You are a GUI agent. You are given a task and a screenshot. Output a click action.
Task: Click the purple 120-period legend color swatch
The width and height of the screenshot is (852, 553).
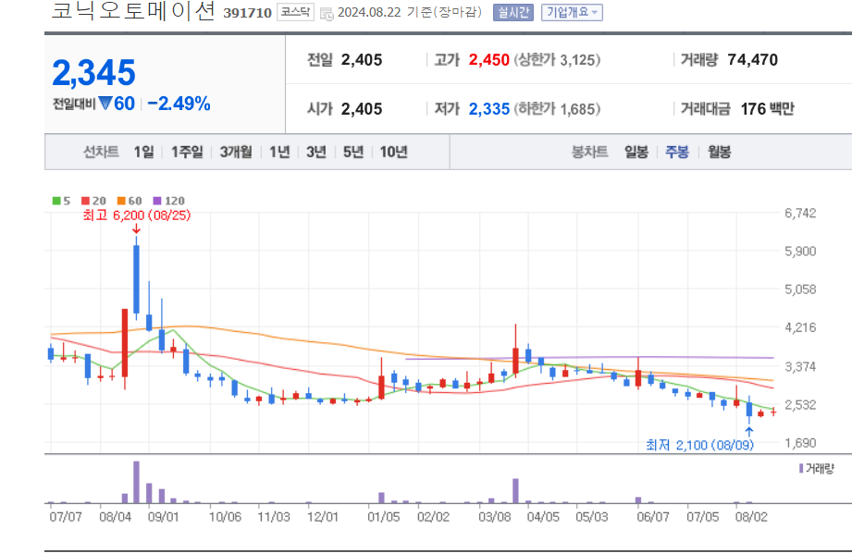(156, 200)
